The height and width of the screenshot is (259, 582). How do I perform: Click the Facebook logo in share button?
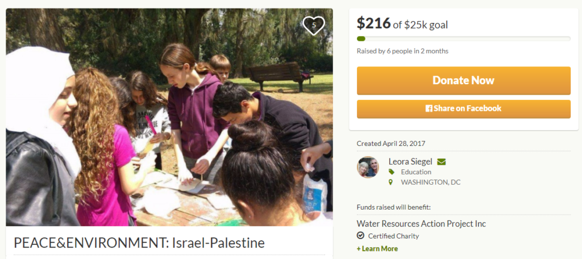tap(429, 108)
